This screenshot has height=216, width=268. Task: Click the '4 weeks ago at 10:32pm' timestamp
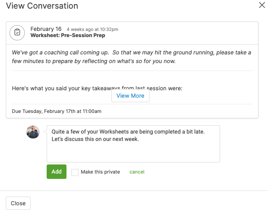(x=92, y=29)
